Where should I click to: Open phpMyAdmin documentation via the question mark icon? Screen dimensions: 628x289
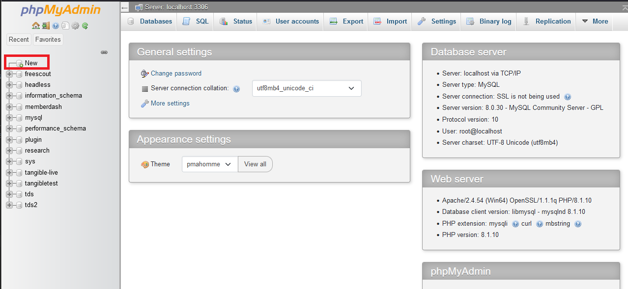[55, 26]
